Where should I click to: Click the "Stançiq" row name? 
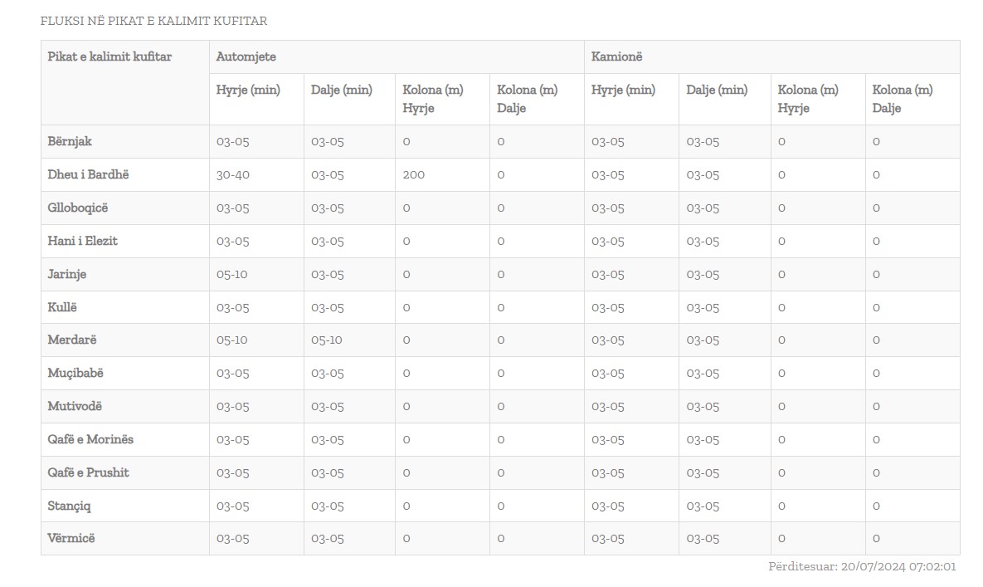tap(69, 506)
